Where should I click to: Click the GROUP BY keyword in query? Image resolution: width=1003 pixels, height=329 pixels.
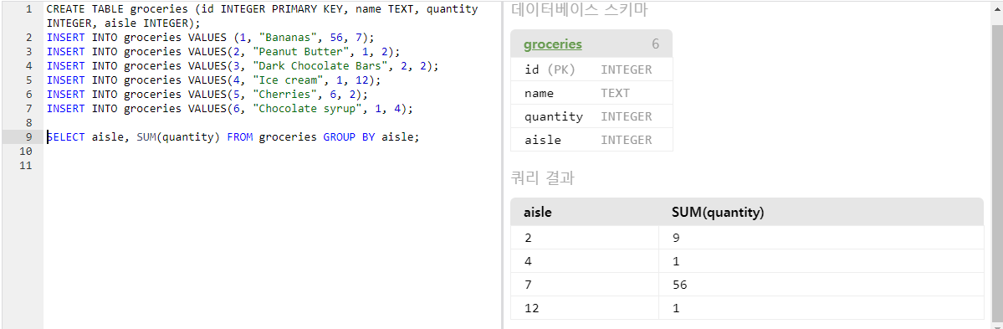(x=349, y=137)
